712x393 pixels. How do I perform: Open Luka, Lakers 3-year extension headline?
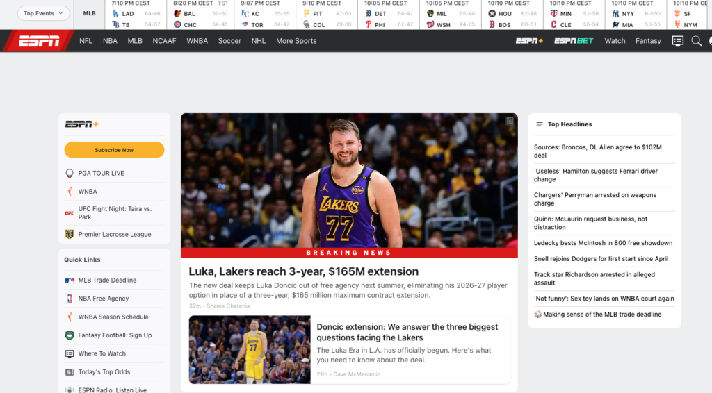[304, 271]
